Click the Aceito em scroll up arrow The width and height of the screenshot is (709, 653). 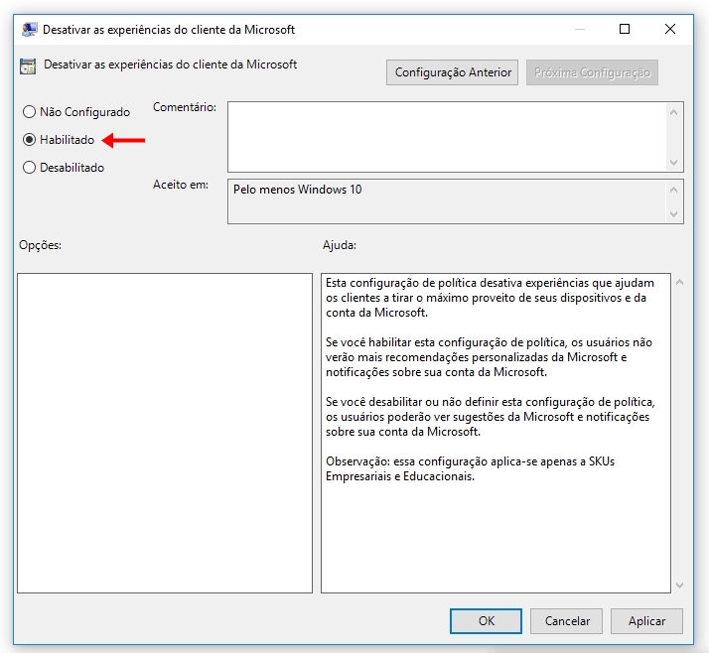click(x=673, y=190)
